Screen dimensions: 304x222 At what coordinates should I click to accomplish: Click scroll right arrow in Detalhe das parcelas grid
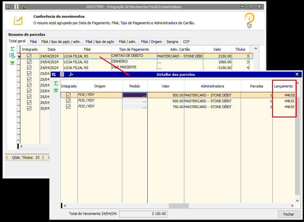292,206
